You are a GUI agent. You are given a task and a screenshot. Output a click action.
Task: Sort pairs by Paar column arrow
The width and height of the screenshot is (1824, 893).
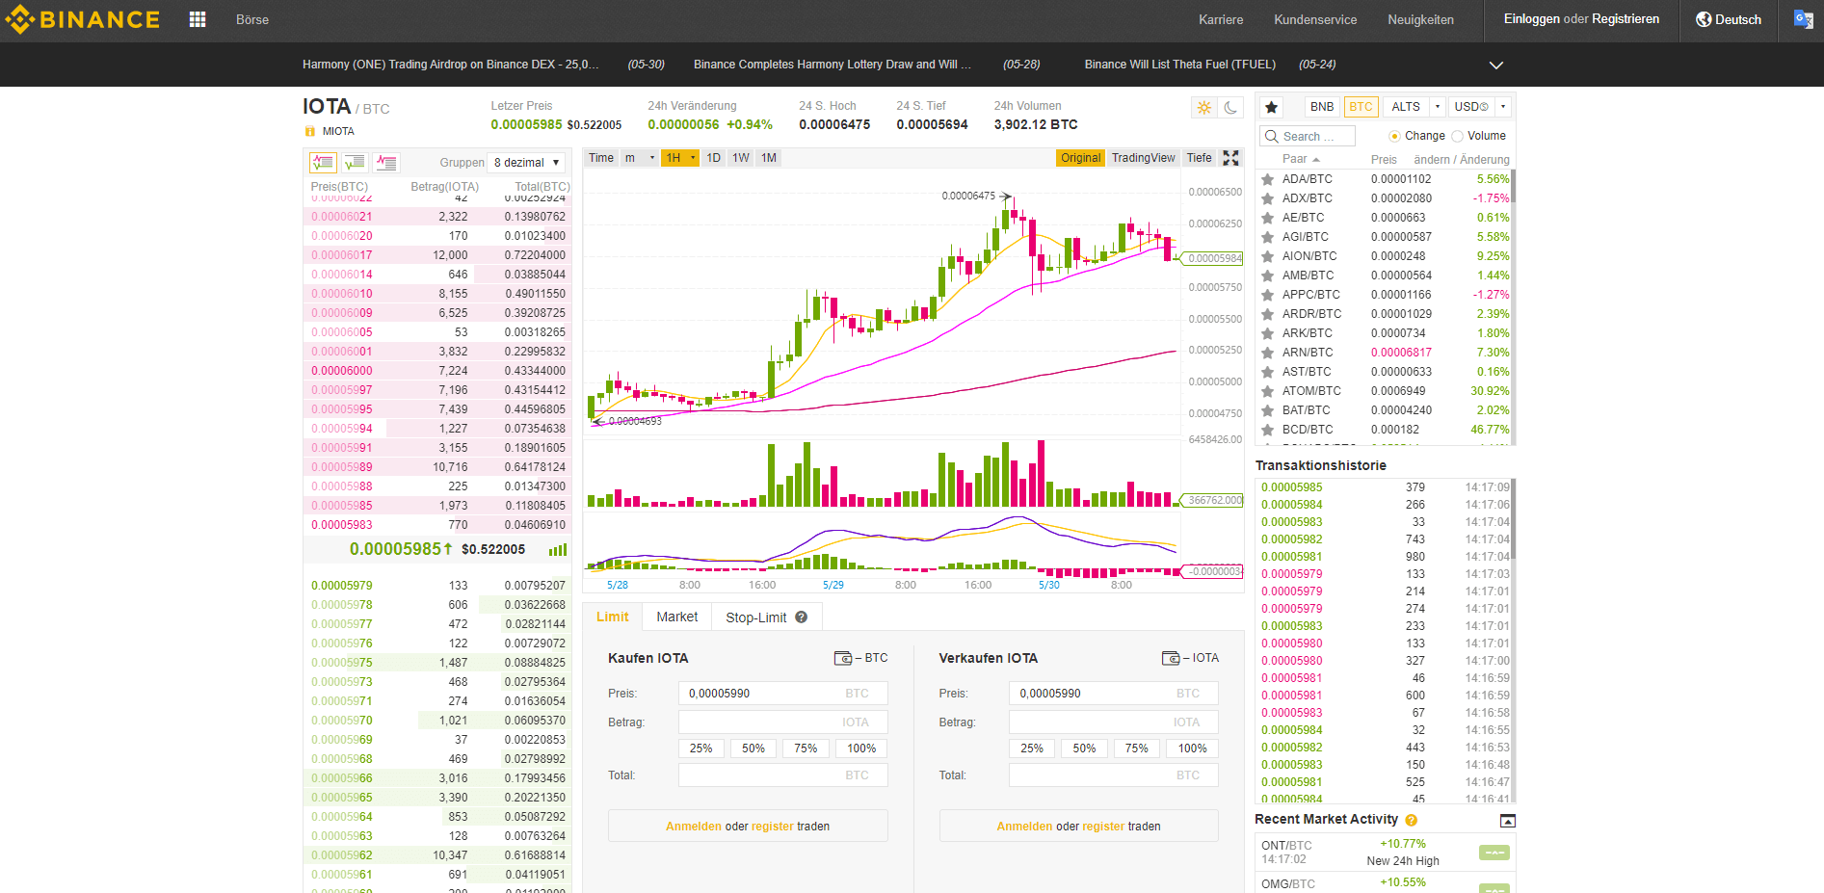click(1316, 160)
